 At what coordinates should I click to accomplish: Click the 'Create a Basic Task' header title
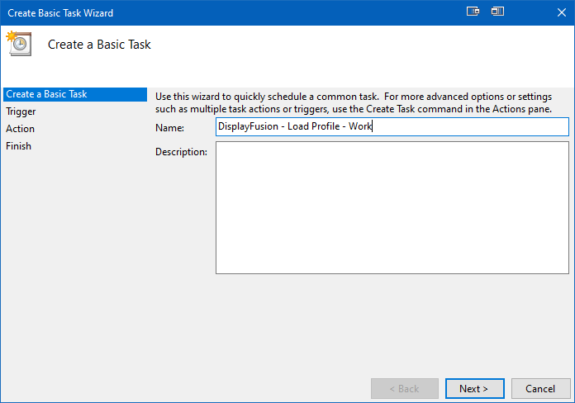click(99, 45)
